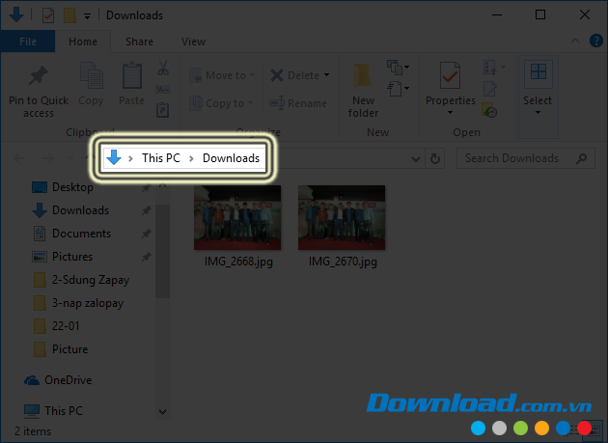
Task: Click Properties icon in title bar toolbar
Action: click(x=48, y=15)
